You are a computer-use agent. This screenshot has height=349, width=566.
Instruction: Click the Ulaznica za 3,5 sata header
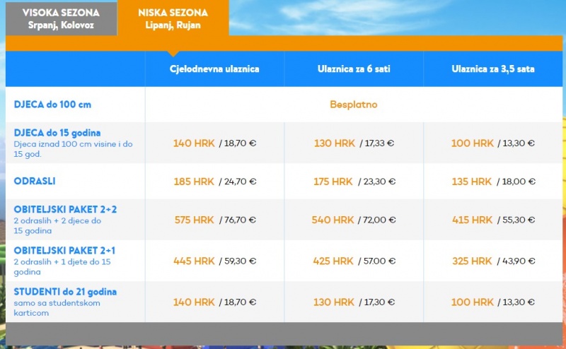[493, 69]
